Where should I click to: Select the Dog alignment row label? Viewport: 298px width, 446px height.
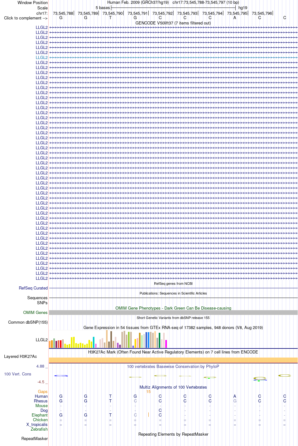pos(44,410)
